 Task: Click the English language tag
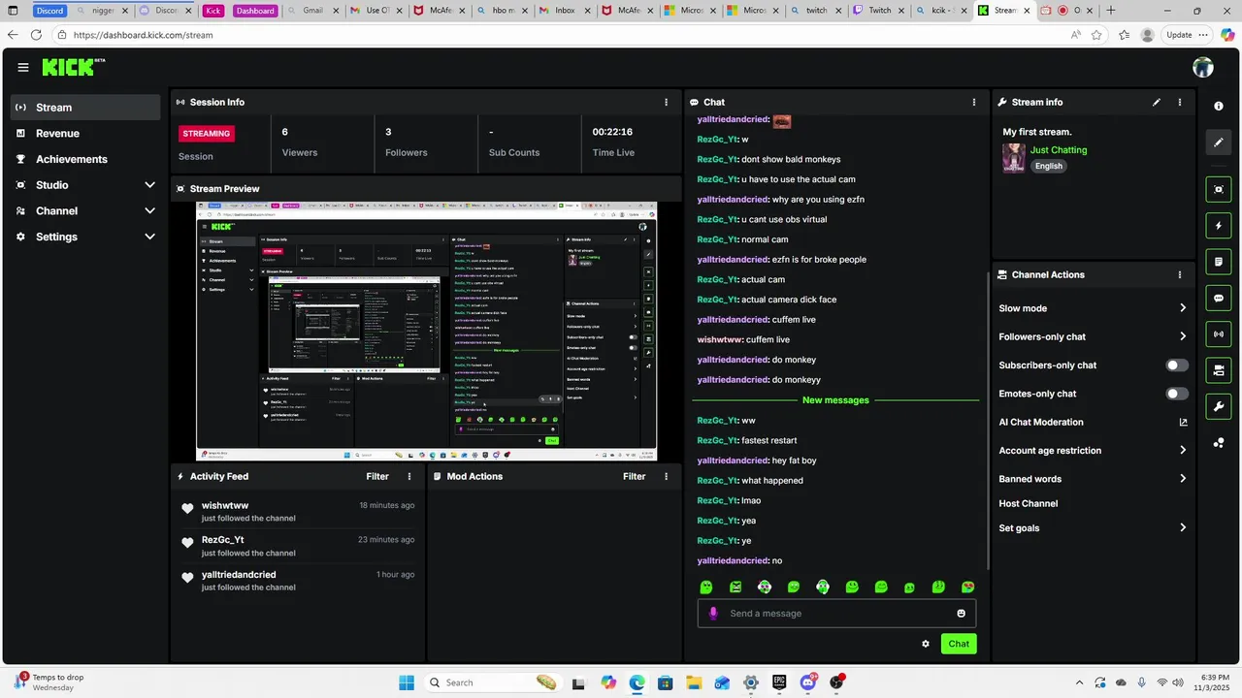[x=1048, y=166]
